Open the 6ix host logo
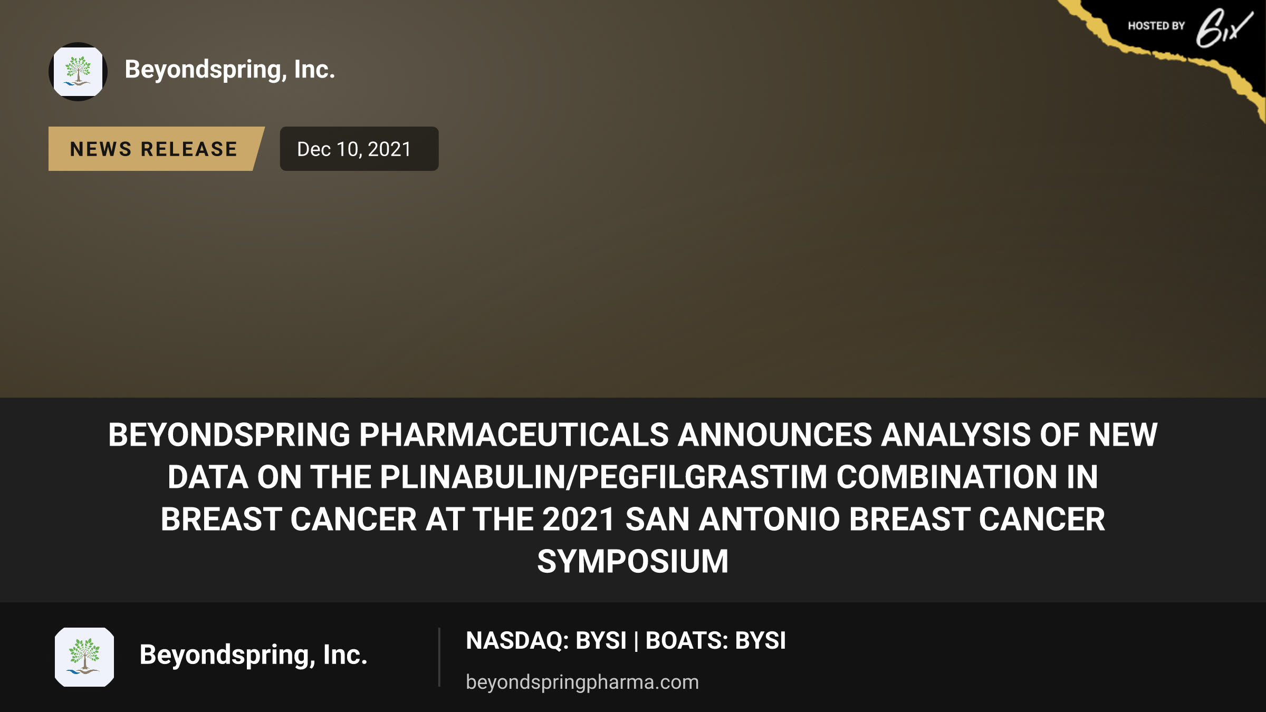Viewport: 1266px width, 712px height. click(1224, 28)
